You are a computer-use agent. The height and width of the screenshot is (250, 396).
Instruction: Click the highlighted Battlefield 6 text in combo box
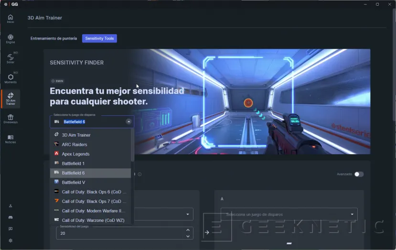click(74, 122)
